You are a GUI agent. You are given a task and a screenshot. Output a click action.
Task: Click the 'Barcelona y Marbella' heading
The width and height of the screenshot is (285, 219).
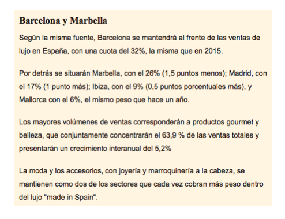[63, 21]
